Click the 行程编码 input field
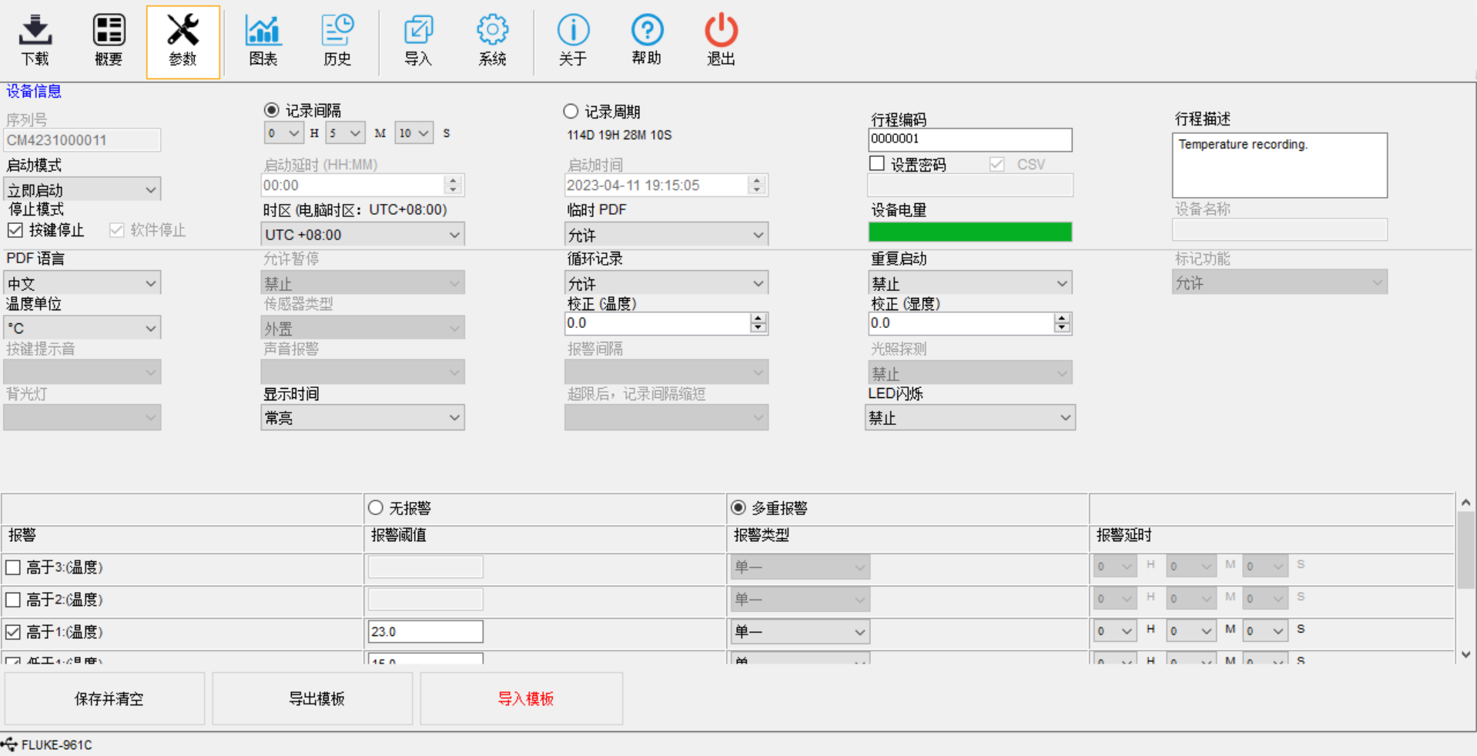The height and width of the screenshot is (756, 1477). point(970,139)
